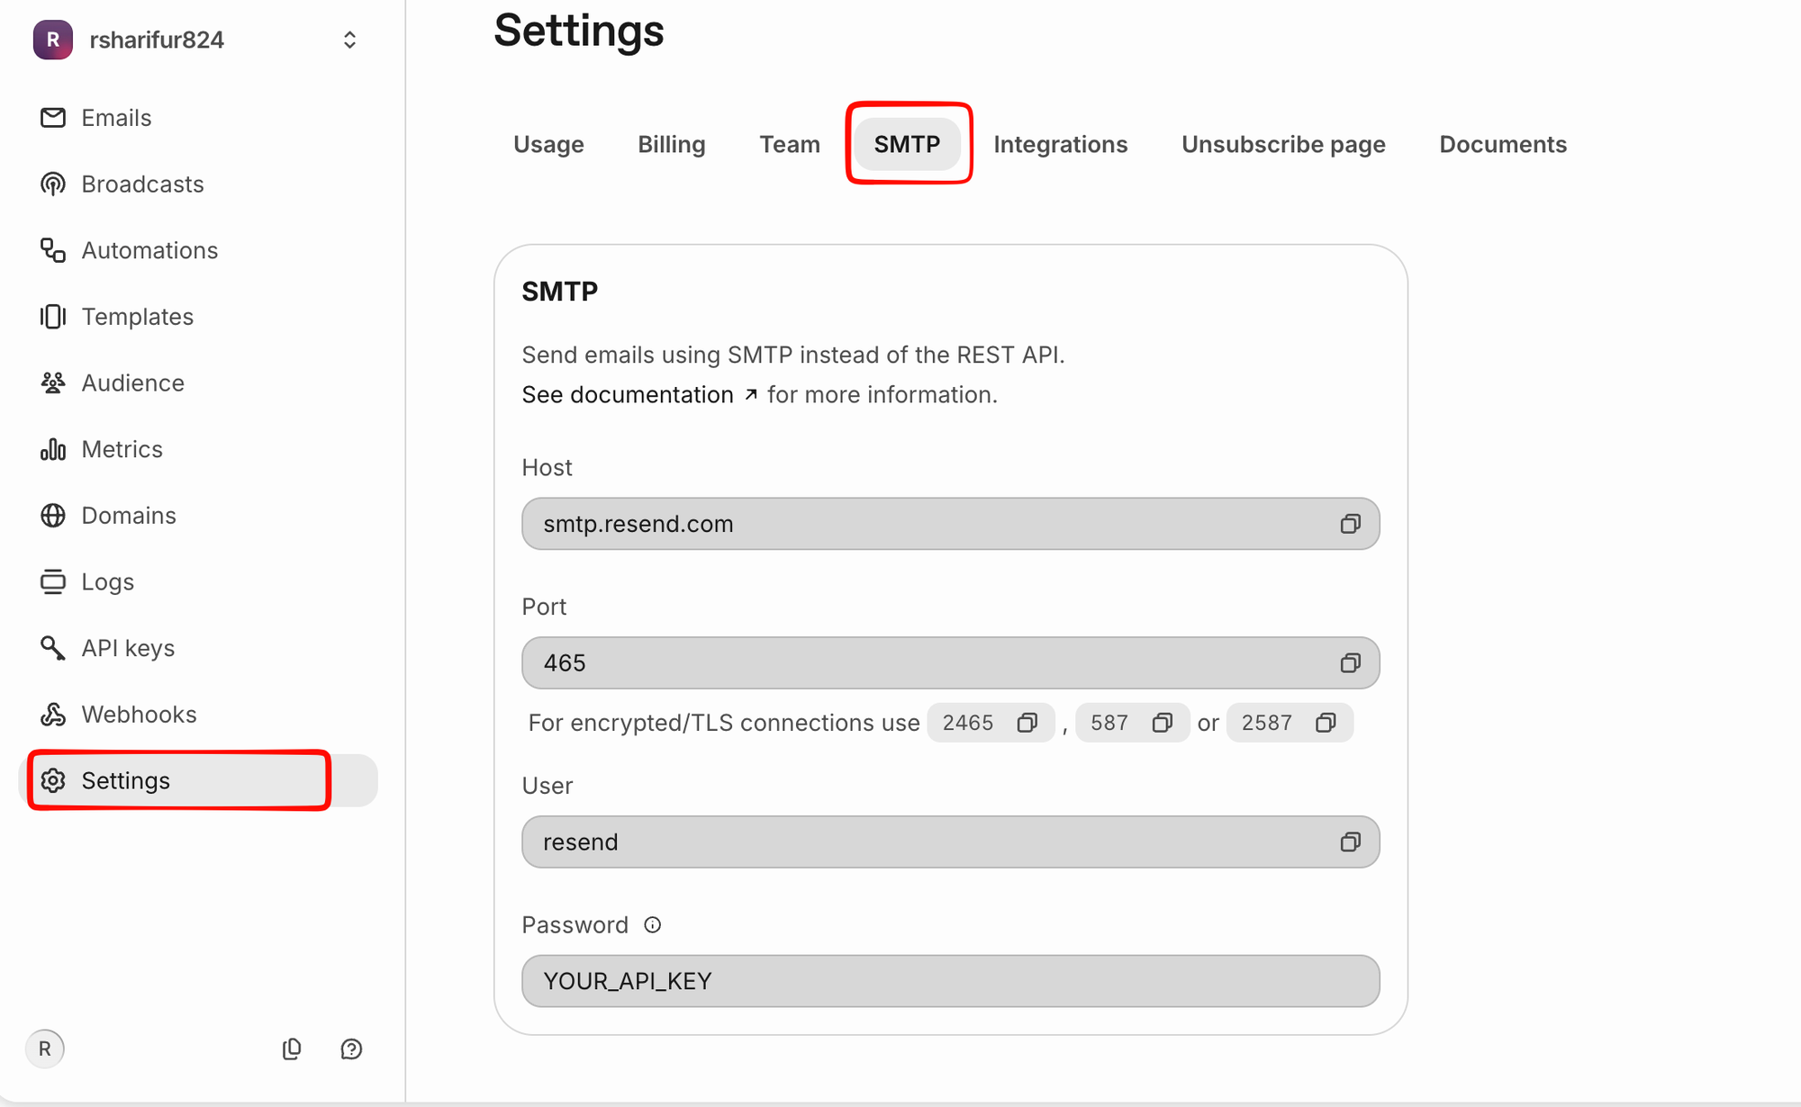The height and width of the screenshot is (1107, 1801).
Task: Switch to the Usage tab
Action: pos(548,144)
